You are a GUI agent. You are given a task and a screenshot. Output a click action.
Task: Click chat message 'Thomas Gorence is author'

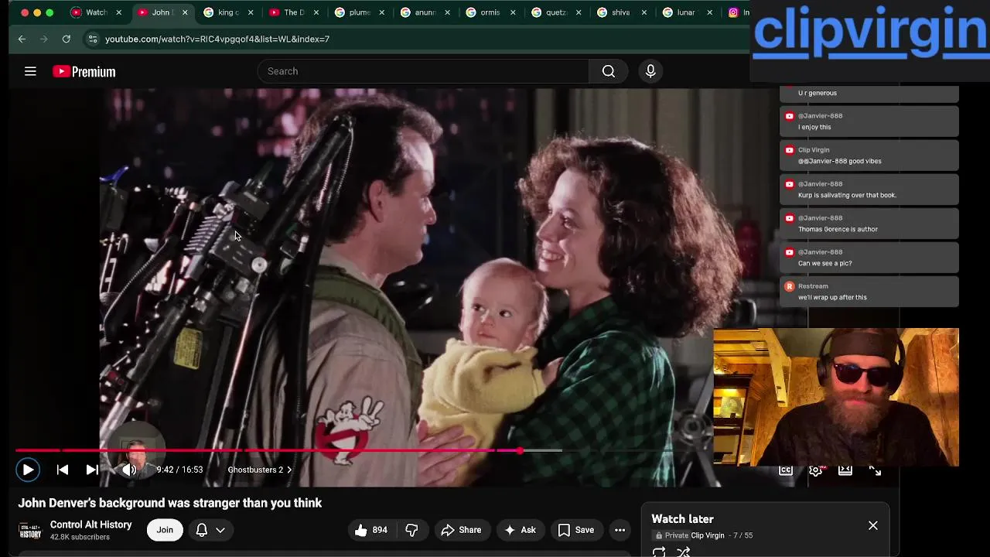pos(869,224)
